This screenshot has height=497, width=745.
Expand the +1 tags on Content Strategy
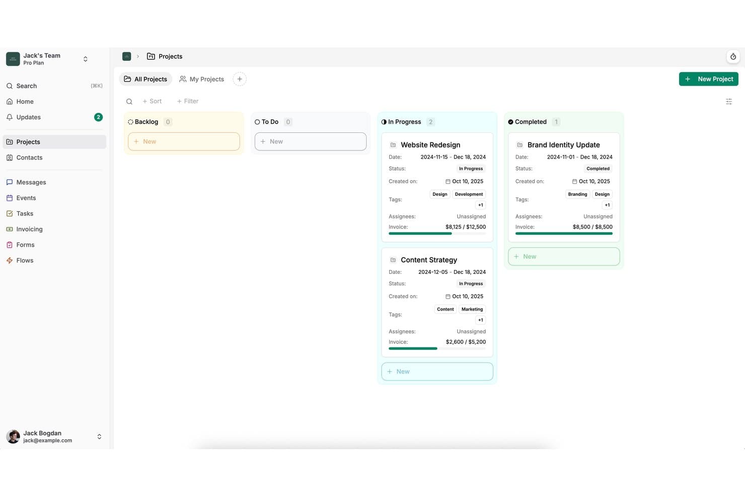(481, 320)
